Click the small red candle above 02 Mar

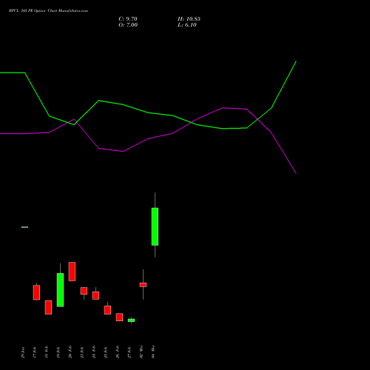143,285
